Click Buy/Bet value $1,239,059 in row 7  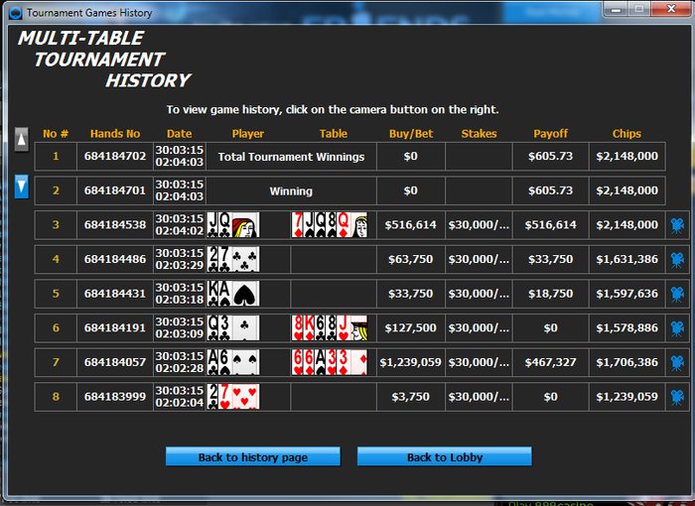(410, 362)
